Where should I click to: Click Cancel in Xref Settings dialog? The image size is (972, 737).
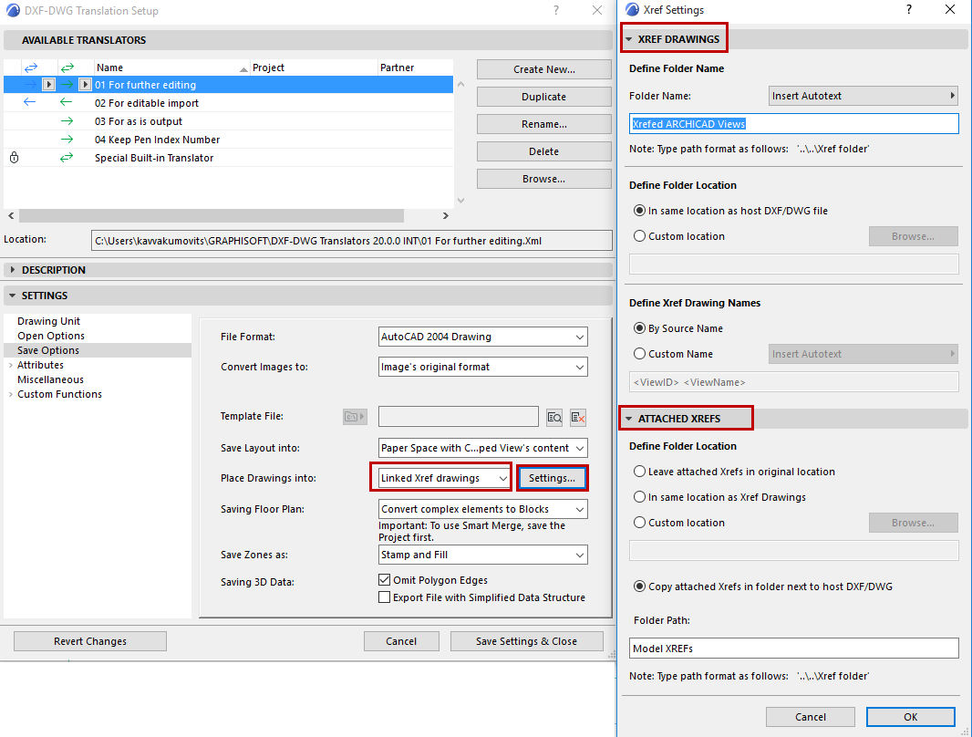pyautogui.click(x=811, y=717)
